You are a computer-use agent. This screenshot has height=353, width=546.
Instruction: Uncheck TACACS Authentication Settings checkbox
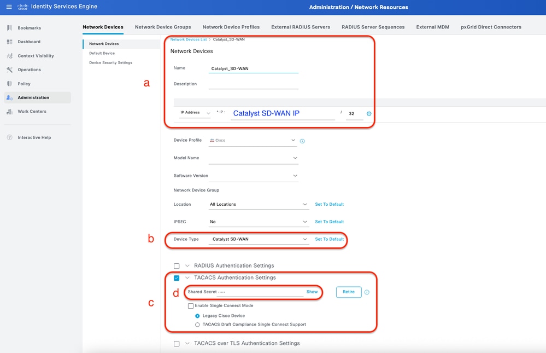coord(177,278)
